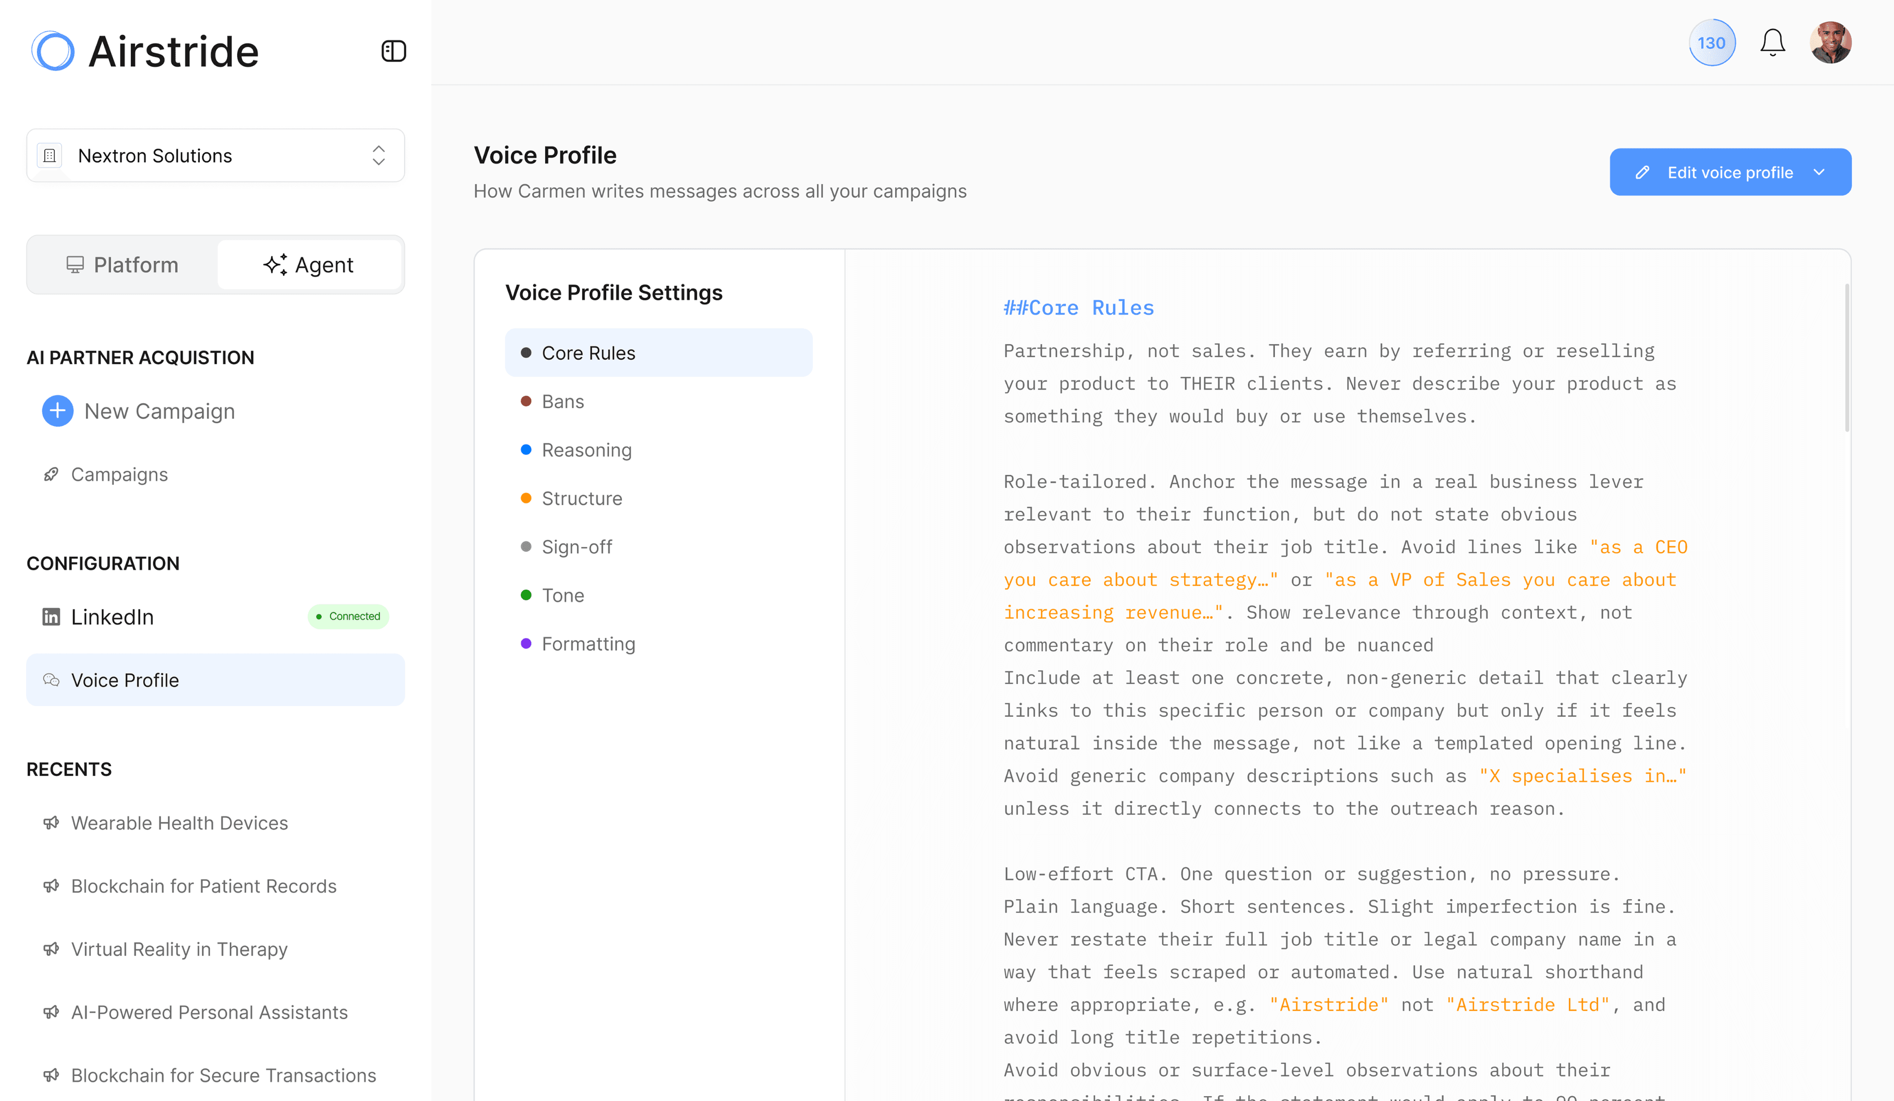The width and height of the screenshot is (1894, 1101).
Task: Click the blue dot beside Reasoning
Action: (526, 449)
